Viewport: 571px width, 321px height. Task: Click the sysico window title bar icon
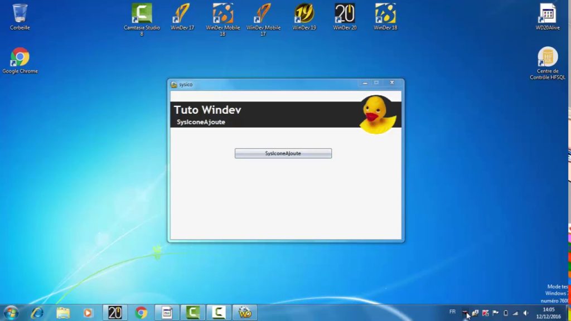174,85
